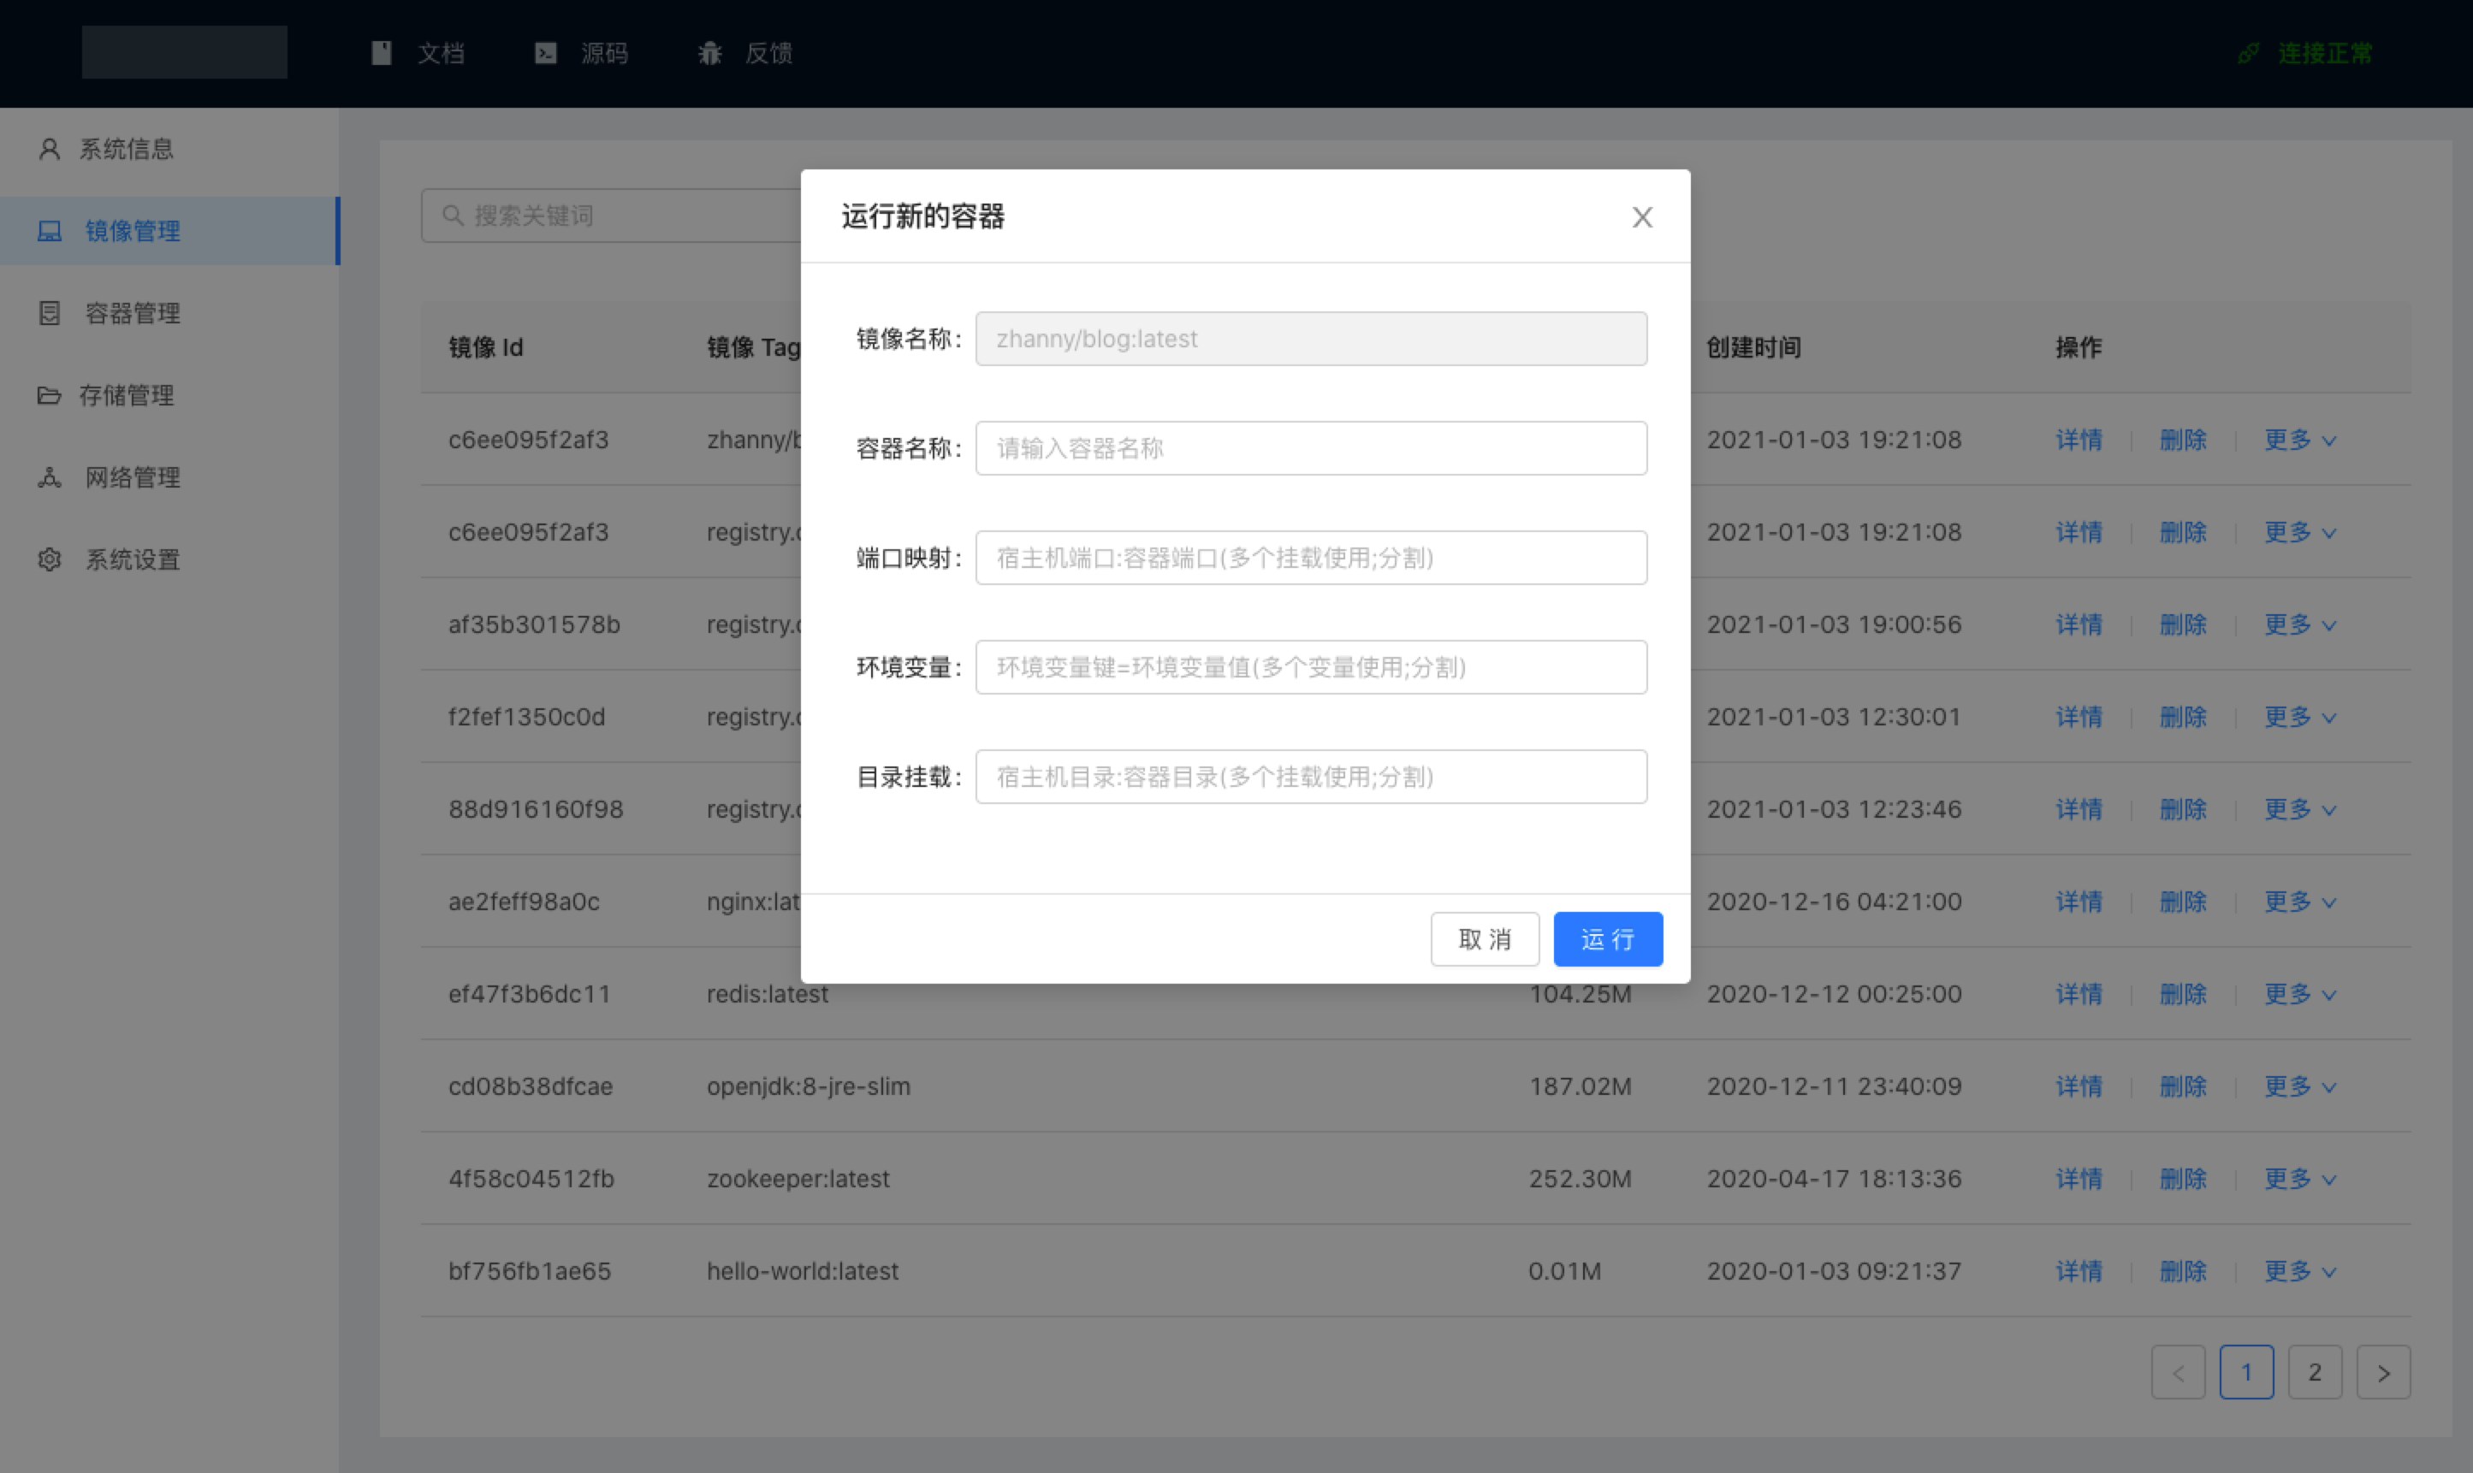Click the system settings gear icon
2473x1473 pixels.
point(49,559)
